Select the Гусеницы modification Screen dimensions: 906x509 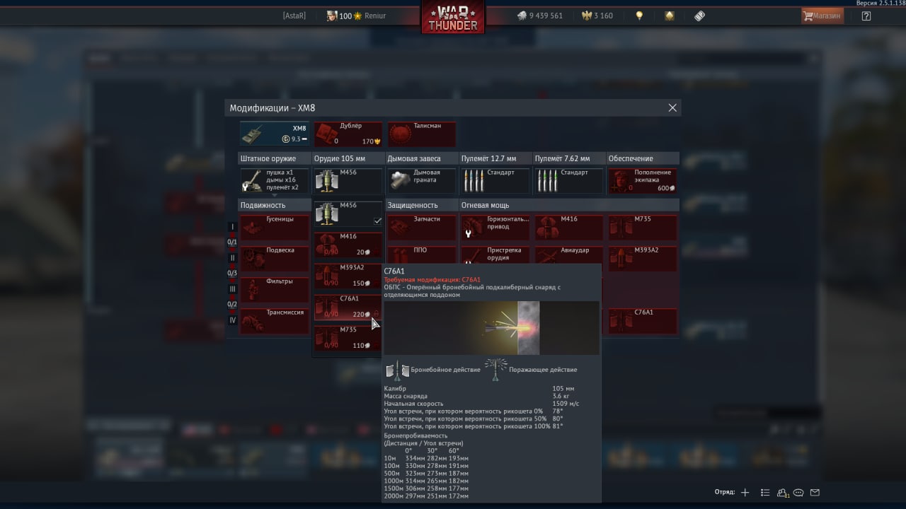tap(275, 228)
